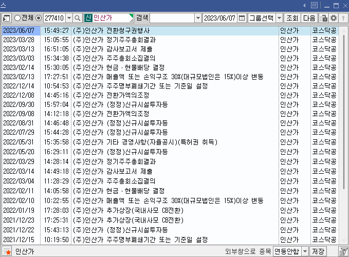Click the stock code field showing 277410
This screenshot has height=257, width=349.
54,18
